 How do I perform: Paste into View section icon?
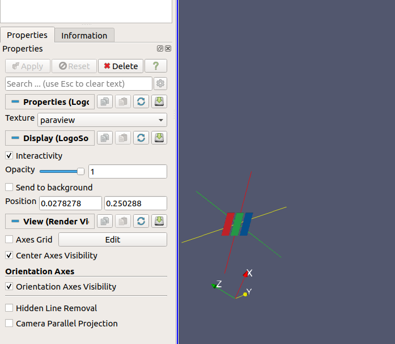tap(123, 221)
